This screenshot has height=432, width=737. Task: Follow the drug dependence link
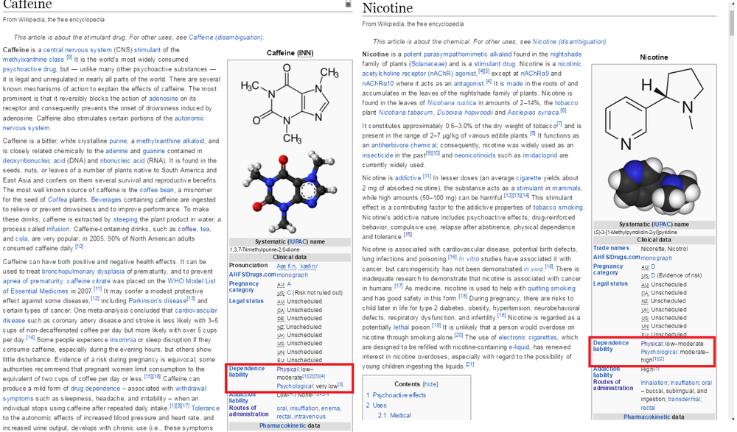(95, 389)
